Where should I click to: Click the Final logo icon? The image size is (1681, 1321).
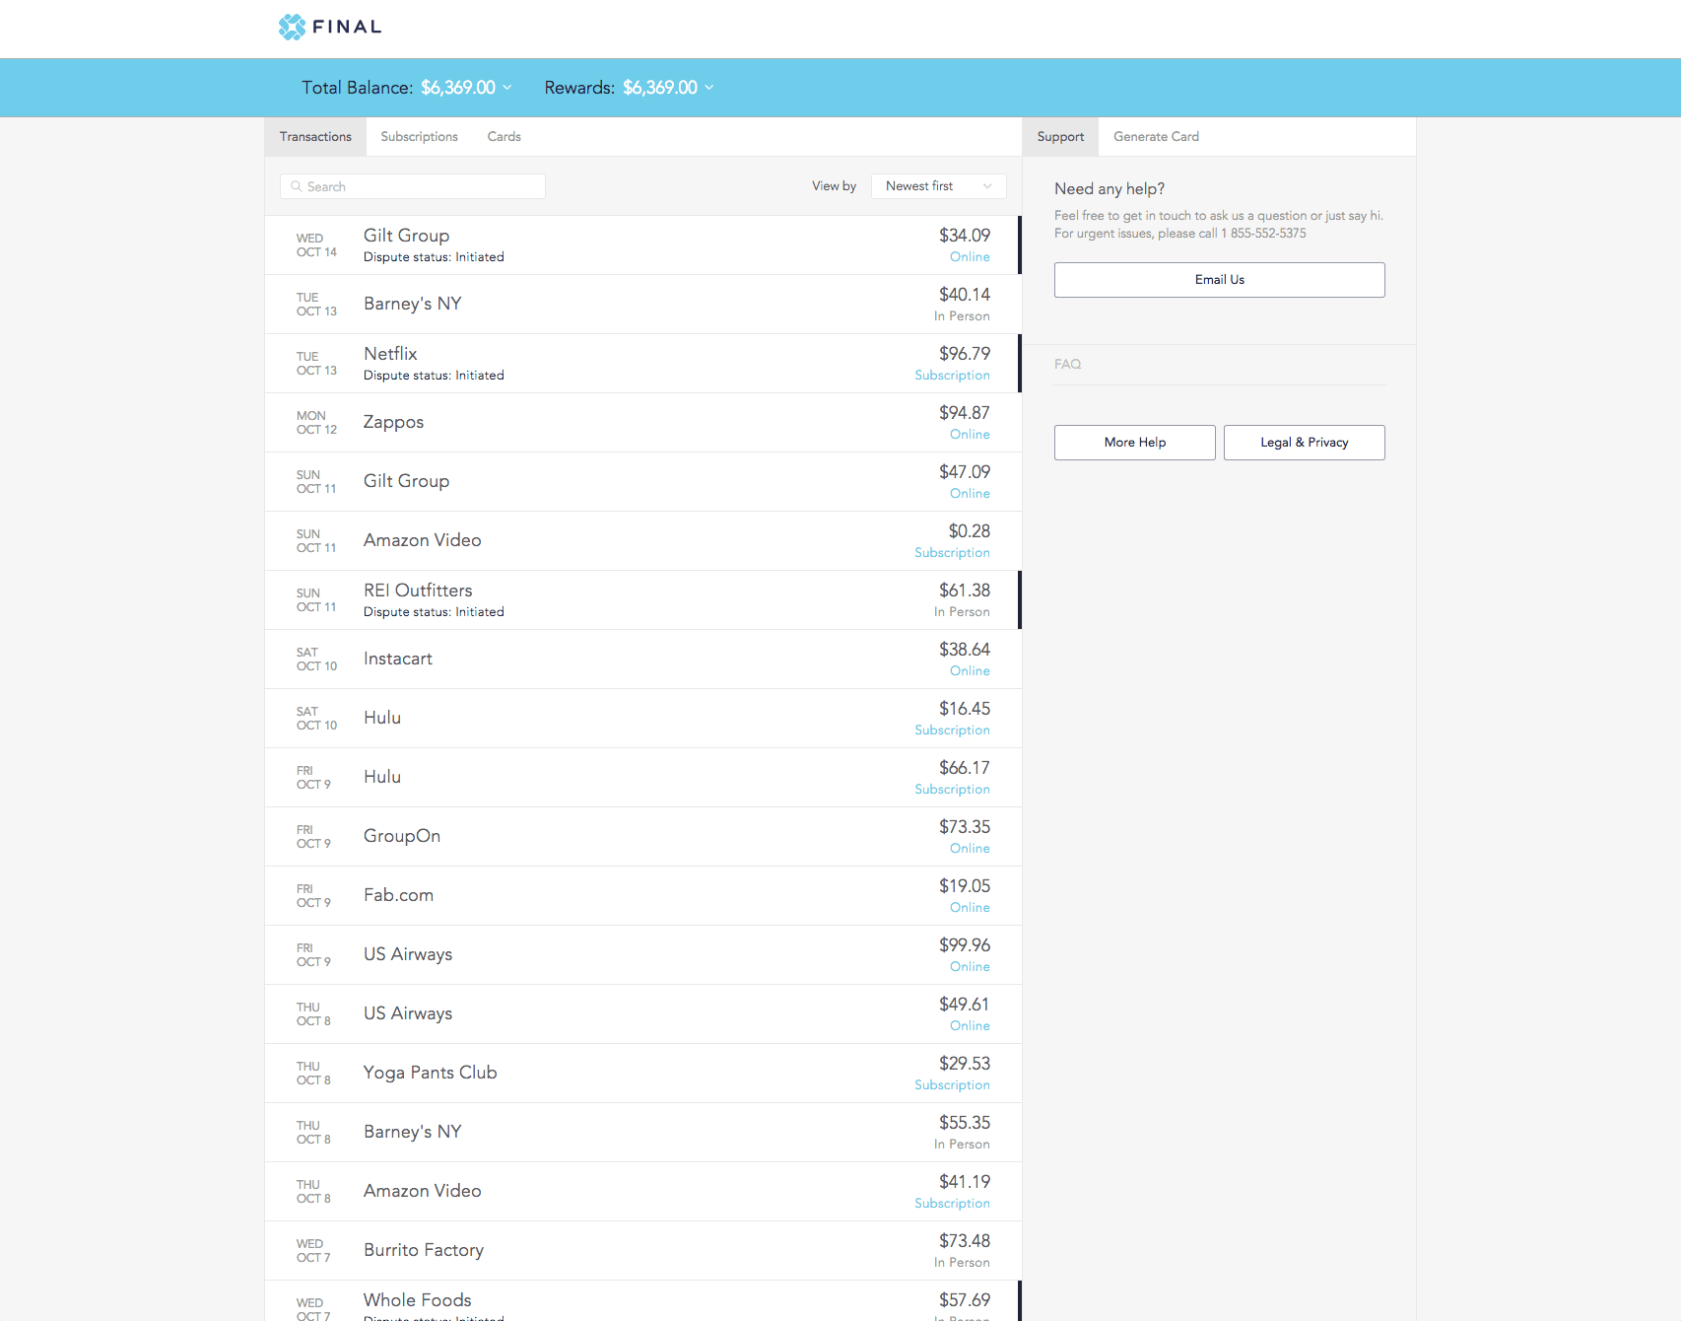(x=292, y=27)
